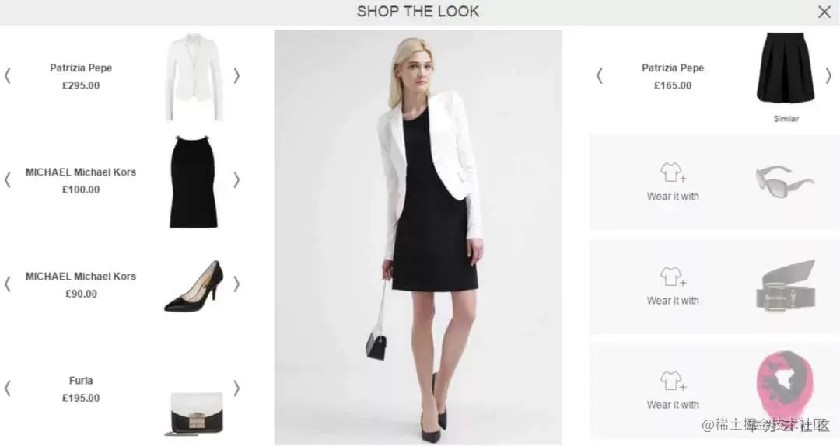This screenshot has height=446, width=840.
Task: Show previous Patrizia Pepe blazer option
Action: [x=8, y=76]
